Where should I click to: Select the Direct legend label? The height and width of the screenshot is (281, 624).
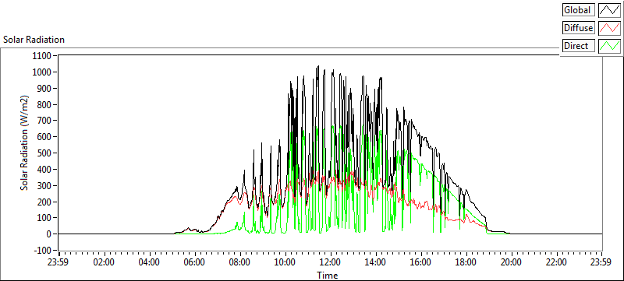(x=579, y=46)
